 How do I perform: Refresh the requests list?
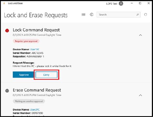pyautogui.click(x=146, y=15)
